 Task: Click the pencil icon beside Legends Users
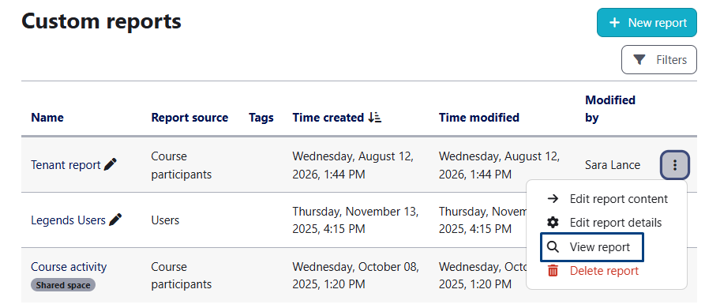[x=115, y=220]
